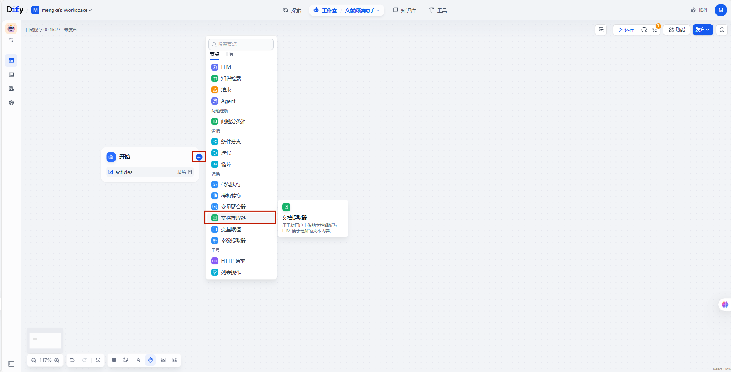731x372 pixels.
Task: Click the 运行 run button
Action: (x=626, y=30)
